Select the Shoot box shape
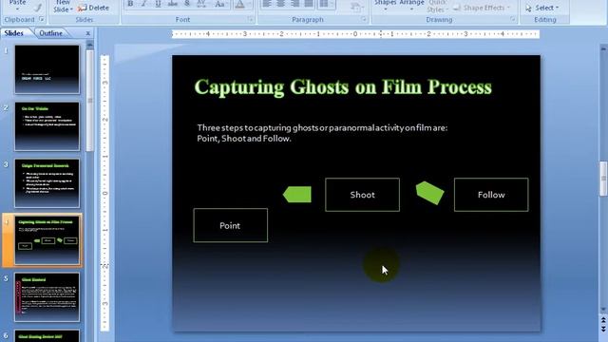Viewport: 608px width, 342px height. (x=362, y=195)
